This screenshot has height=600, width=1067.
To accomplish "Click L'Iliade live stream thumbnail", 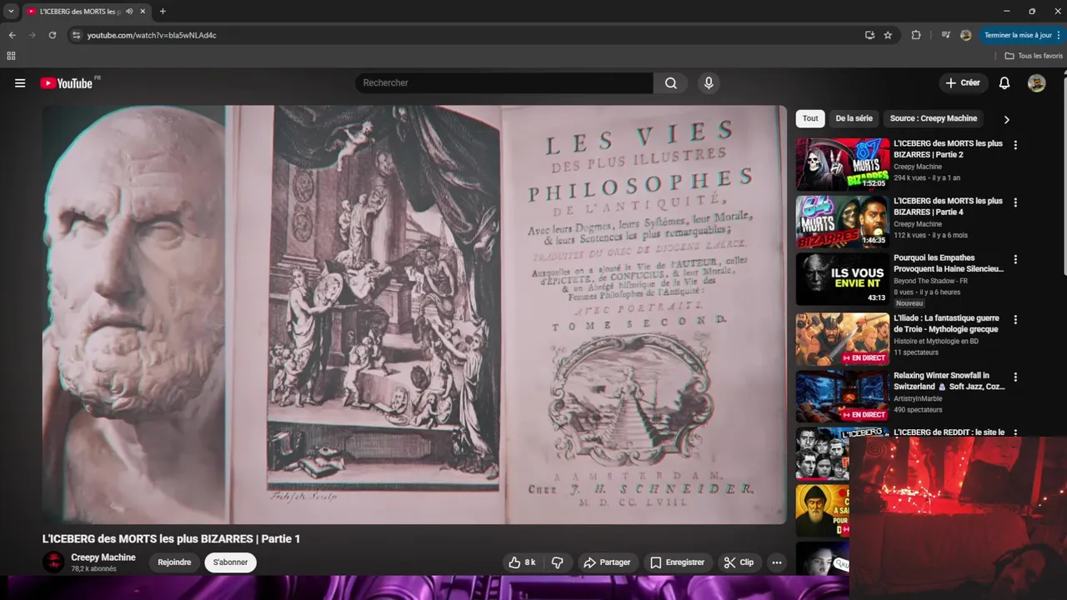I will pyautogui.click(x=843, y=339).
